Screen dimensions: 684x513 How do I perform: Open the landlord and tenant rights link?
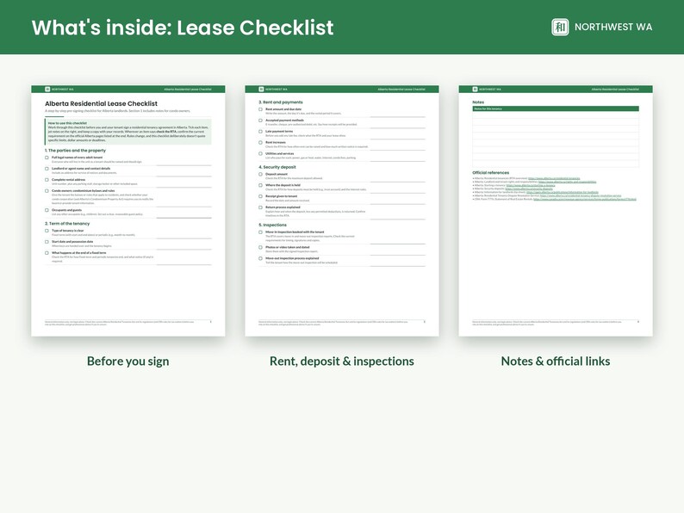[567, 182]
